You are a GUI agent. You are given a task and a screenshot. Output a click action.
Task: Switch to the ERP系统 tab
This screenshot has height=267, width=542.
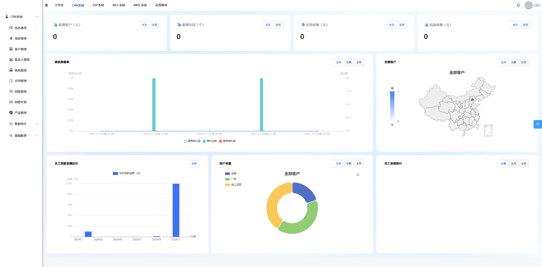coord(98,5)
